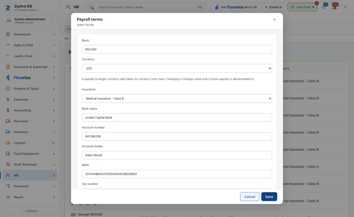This screenshot has height=217, width=354.
Task: Click the Check in button
Action: 274,7
